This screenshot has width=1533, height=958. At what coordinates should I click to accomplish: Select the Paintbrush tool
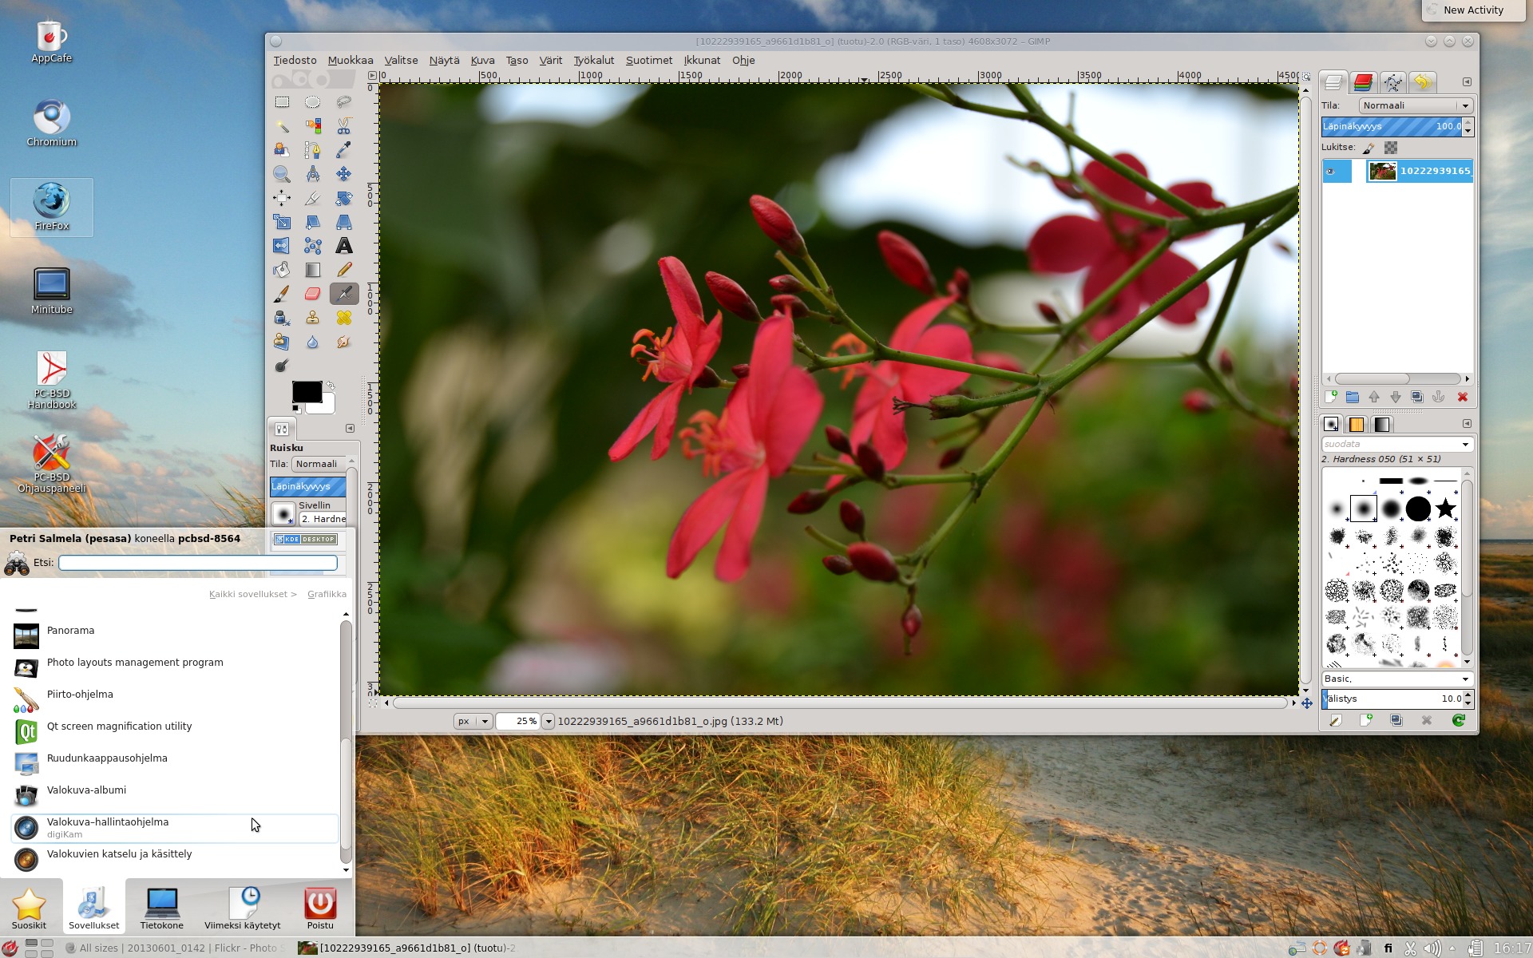pyautogui.click(x=282, y=294)
